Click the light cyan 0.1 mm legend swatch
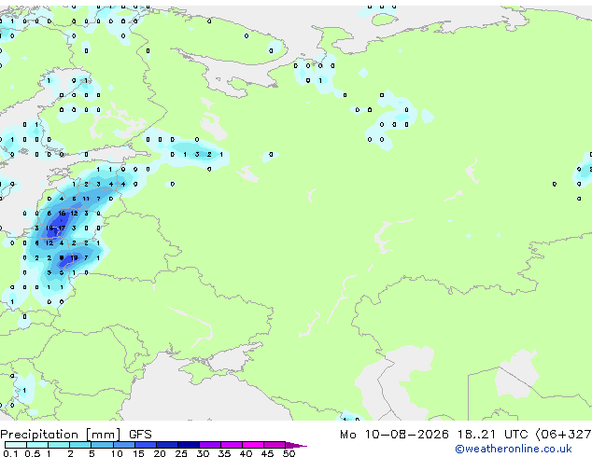This screenshot has width=592, height=457. click(16, 445)
